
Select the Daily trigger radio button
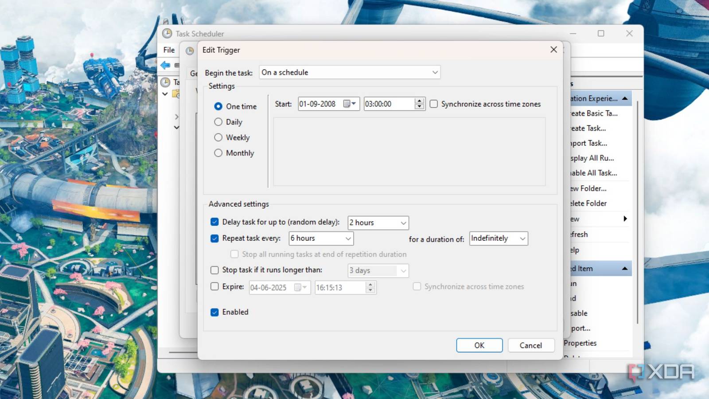point(218,121)
